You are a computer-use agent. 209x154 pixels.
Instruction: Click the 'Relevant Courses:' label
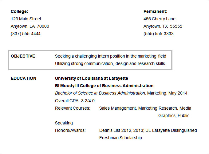tap(73, 108)
